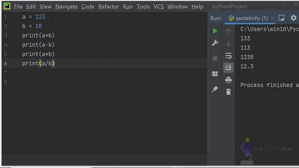Click the Stop process square icon

(215, 58)
